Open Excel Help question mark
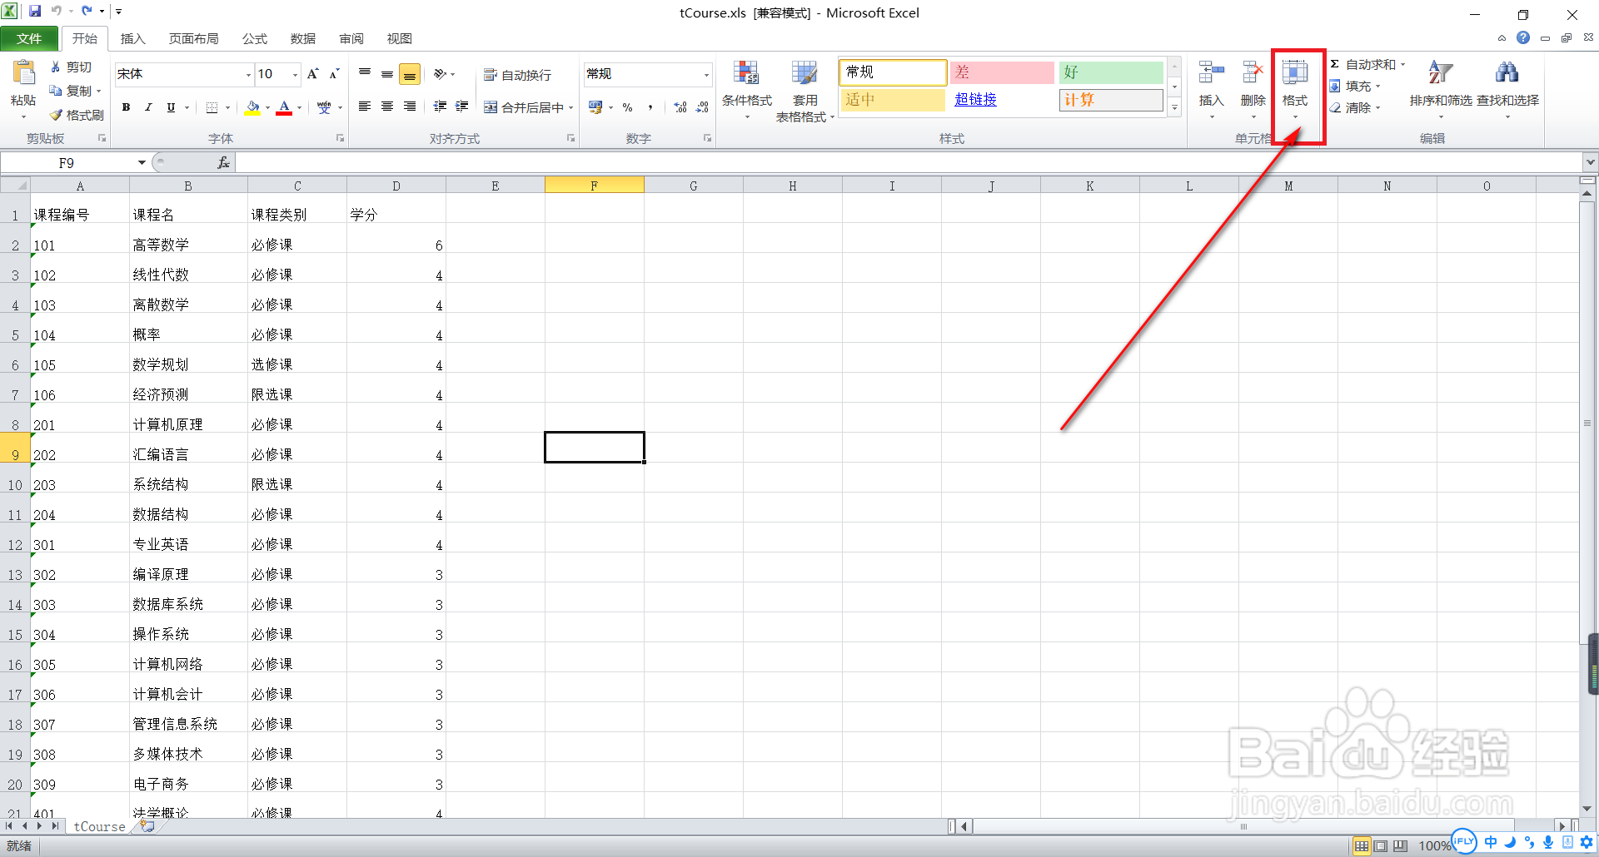Image resolution: width=1599 pixels, height=857 pixels. click(1523, 37)
